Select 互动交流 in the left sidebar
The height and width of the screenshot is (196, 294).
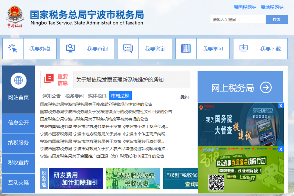tap(19, 183)
